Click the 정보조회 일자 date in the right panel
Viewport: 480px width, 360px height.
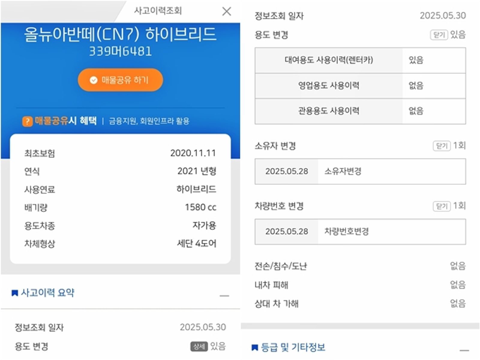click(443, 16)
